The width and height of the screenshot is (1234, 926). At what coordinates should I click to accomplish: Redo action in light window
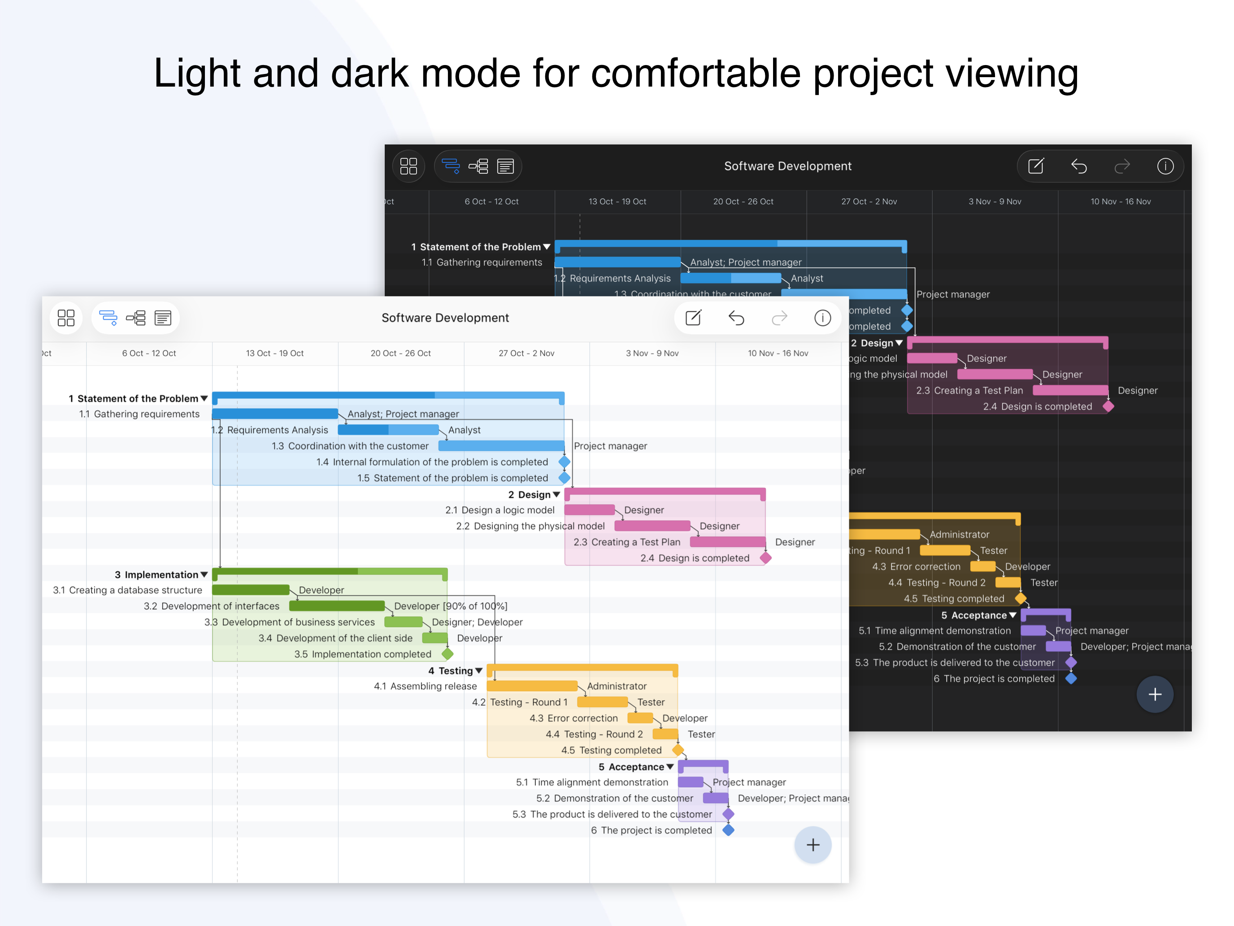click(779, 318)
